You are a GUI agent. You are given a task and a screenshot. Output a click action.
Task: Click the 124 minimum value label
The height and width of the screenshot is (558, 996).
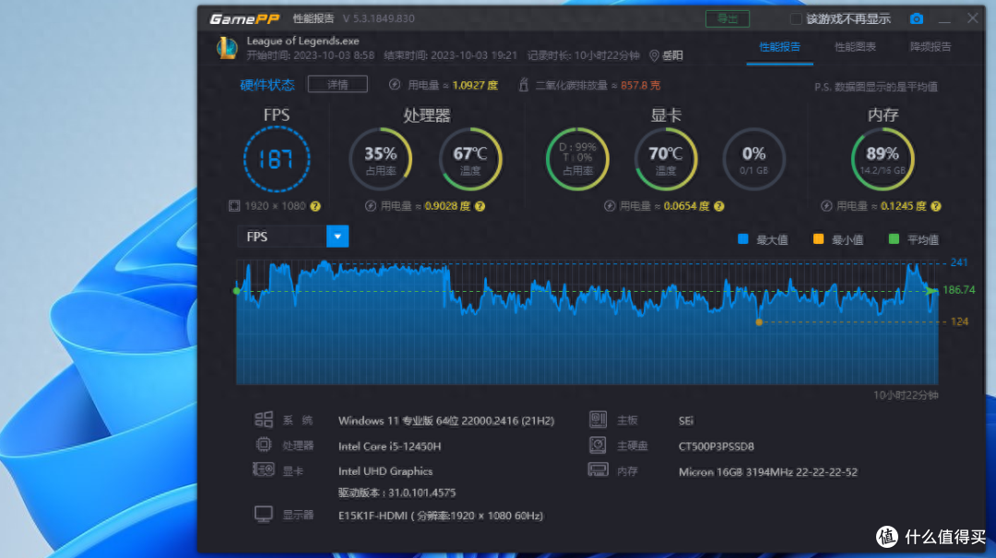tap(959, 321)
